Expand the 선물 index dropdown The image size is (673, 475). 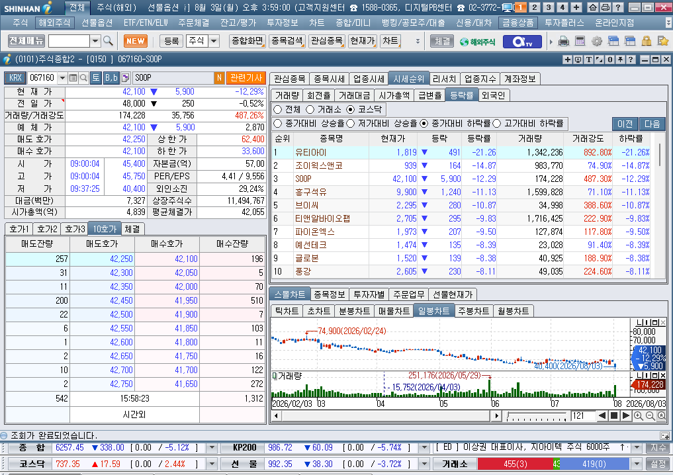[424, 464]
